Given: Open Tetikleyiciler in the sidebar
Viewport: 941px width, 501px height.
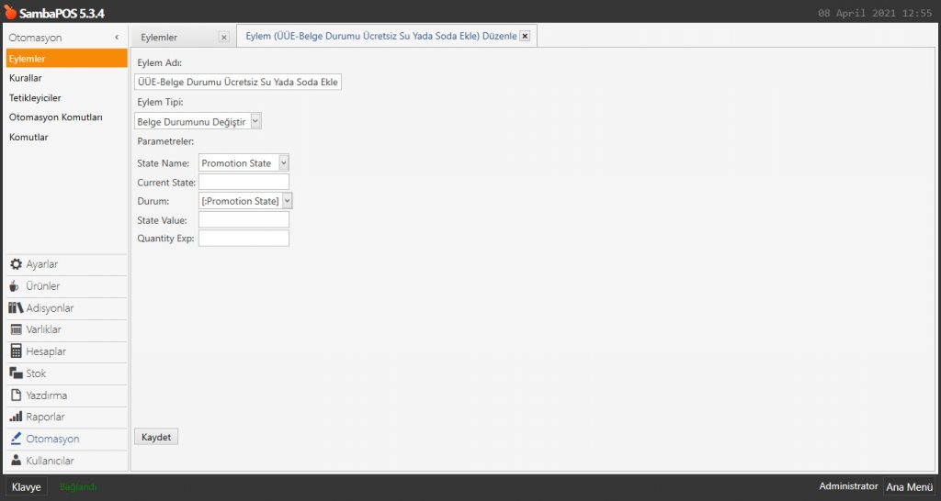Looking at the screenshot, I should tap(35, 97).
